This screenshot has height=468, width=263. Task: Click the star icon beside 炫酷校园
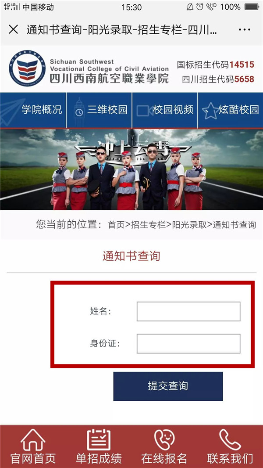click(211, 111)
